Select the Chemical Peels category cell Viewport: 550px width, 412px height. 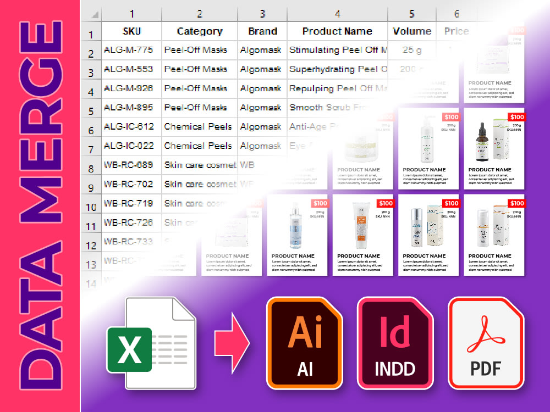[x=199, y=127]
